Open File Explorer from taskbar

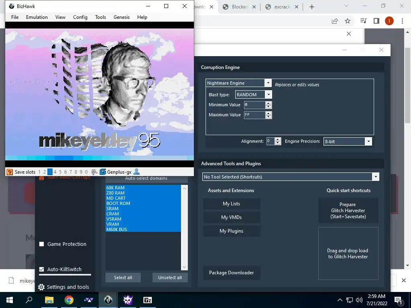pos(49,300)
